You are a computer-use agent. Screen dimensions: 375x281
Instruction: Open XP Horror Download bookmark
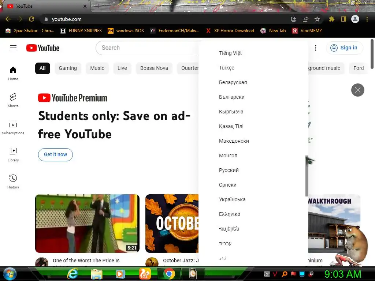[x=230, y=31]
